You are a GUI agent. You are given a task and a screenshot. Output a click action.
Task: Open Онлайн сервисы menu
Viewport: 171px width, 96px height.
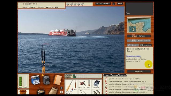point(103,4)
